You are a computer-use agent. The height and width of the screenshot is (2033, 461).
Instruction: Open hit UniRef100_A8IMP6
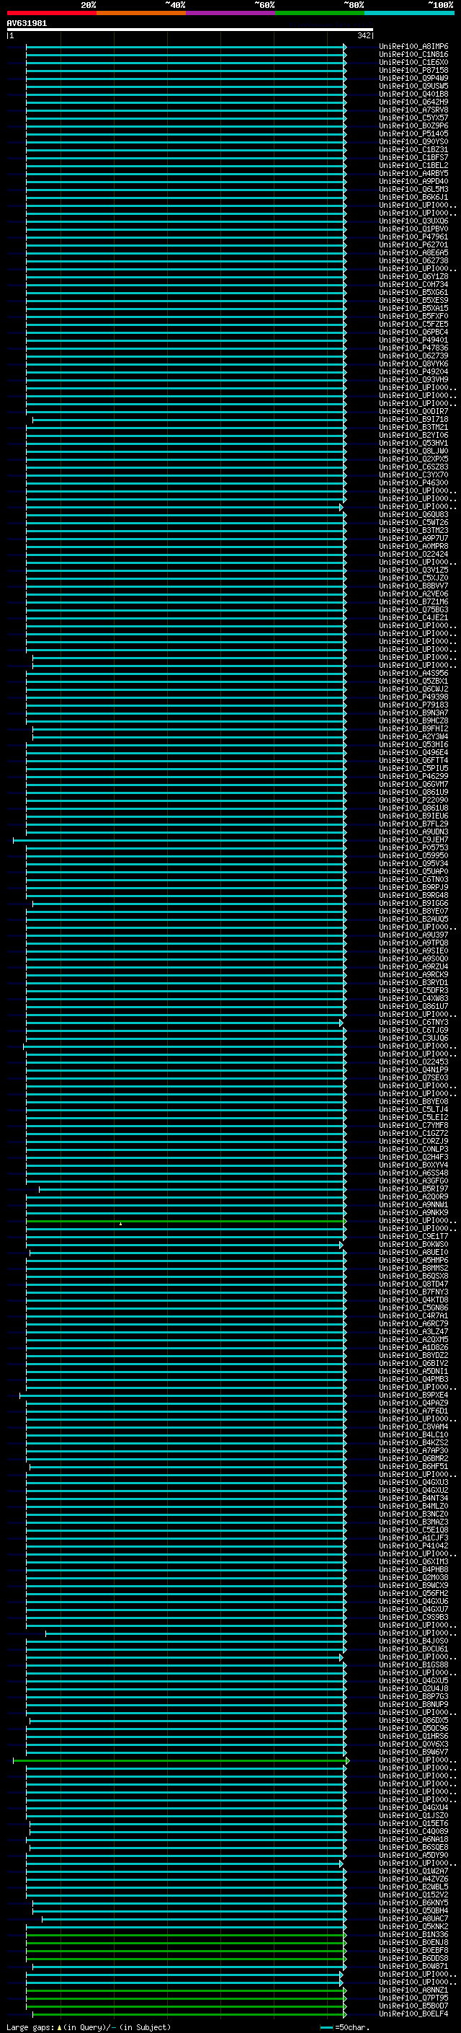click(x=413, y=47)
